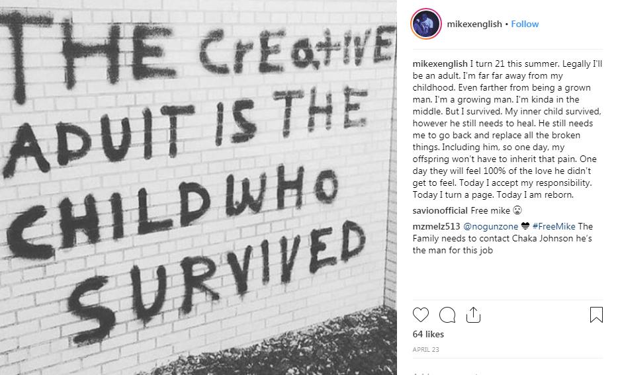View who liked via 64 likes

[x=428, y=335]
